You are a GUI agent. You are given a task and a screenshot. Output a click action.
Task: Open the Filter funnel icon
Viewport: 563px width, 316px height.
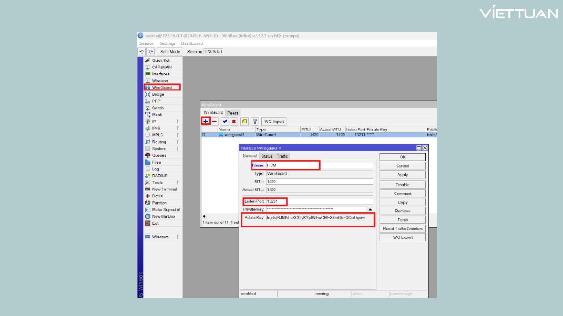click(x=255, y=121)
